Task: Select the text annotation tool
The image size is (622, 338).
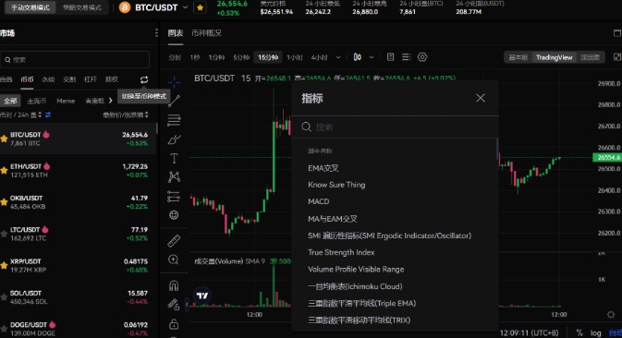Action: 174,158
